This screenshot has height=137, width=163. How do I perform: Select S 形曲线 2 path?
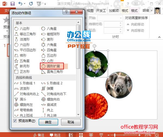pyautogui.click(x=52, y=83)
